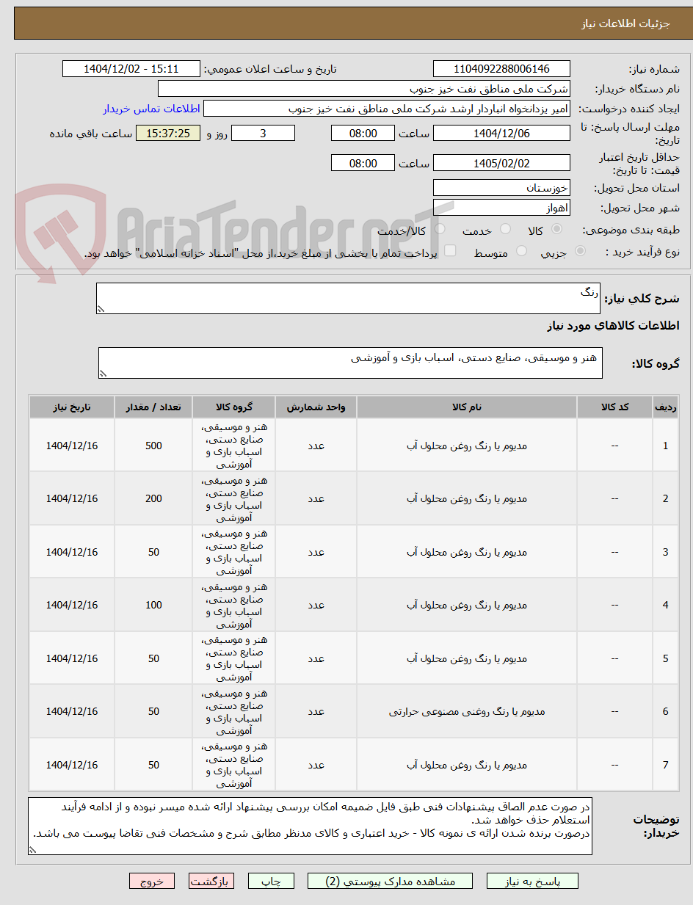
Task: Click item name in row 1
Action: point(467,446)
